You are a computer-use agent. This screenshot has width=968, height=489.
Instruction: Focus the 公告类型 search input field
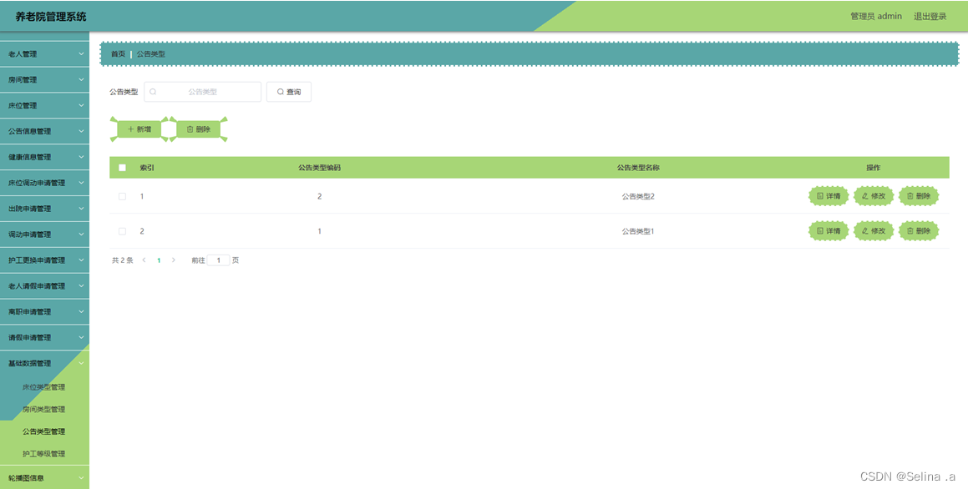coord(202,92)
